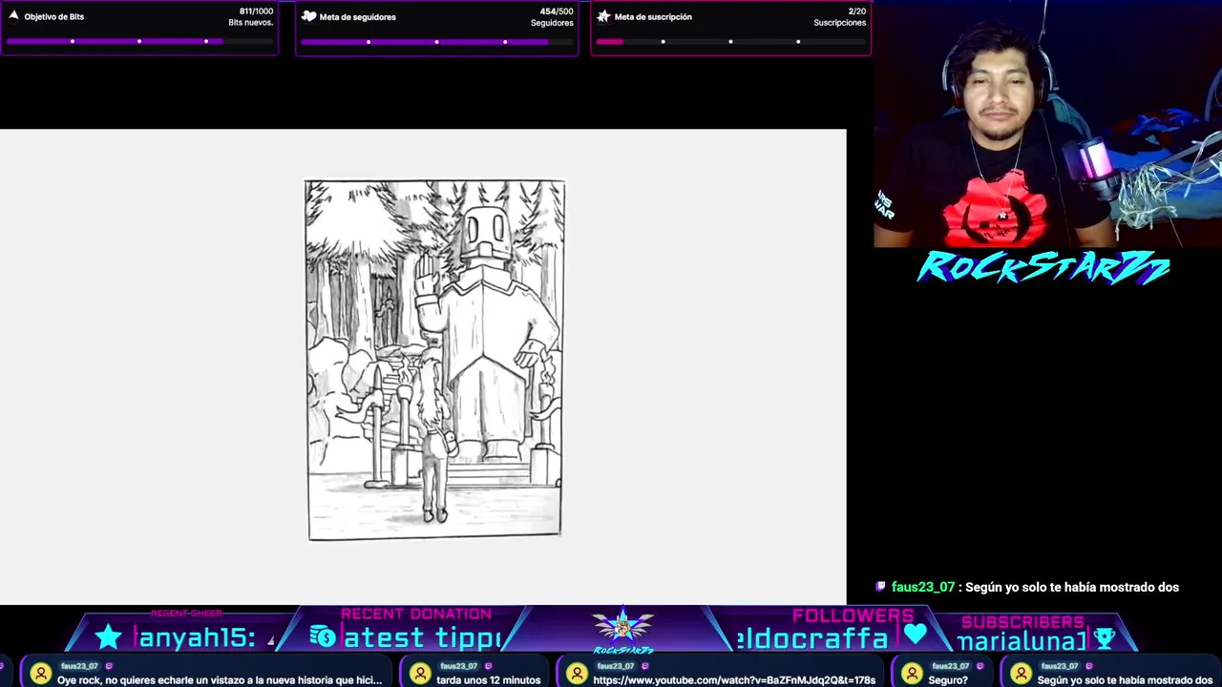Click the dollar coin icon under Recent Donation

pyautogui.click(x=323, y=637)
